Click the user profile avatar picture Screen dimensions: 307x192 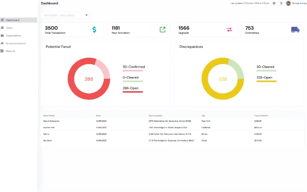point(288,3)
